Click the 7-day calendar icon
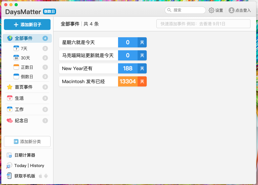This screenshot has height=185, width=258. coord(16,48)
